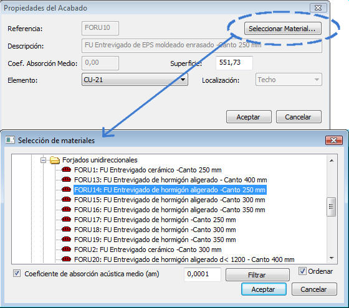Click Aceptar in Selección de materiales dialog

tap(264, 289)
